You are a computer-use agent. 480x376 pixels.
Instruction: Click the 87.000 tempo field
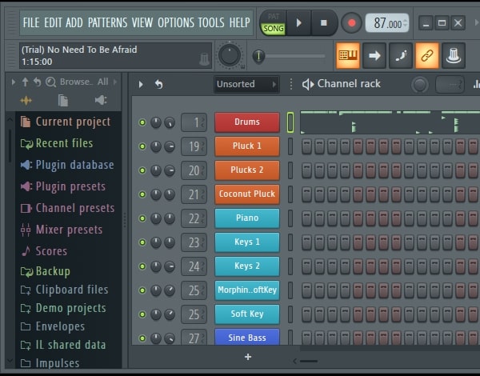(387, 23)
